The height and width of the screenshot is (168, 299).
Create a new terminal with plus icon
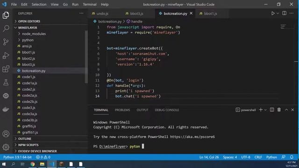click(261, 110)
